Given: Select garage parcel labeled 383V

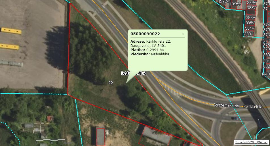Looking at the screenshot, I should [x=249, y=34].
